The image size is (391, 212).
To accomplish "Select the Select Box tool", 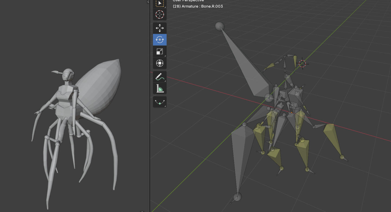I will click(160, 3).
